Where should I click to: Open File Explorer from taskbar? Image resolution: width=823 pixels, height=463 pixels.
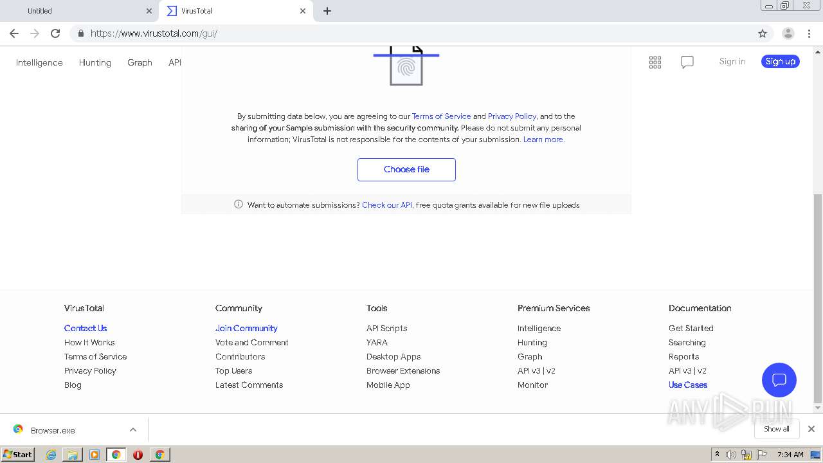click(x=73, y=455)
